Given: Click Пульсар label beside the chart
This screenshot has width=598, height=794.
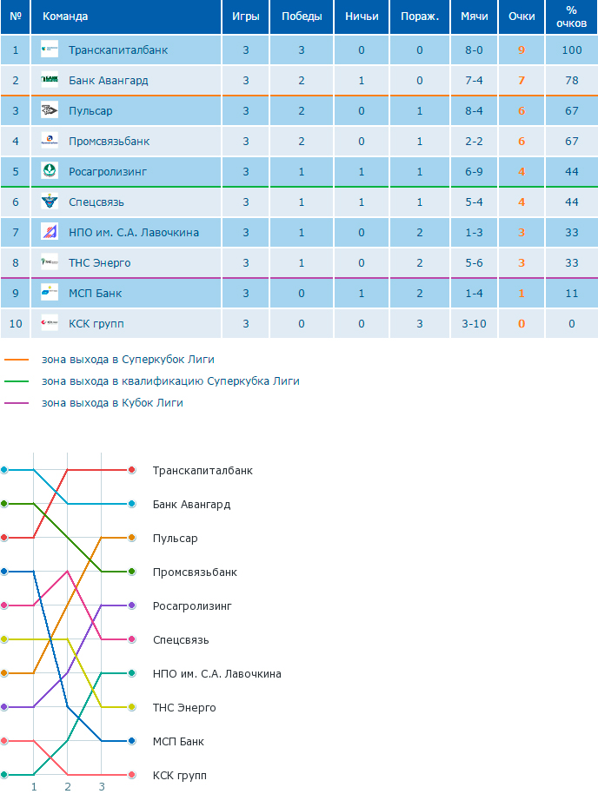Looking at the screenshot, I should (175, 539).
